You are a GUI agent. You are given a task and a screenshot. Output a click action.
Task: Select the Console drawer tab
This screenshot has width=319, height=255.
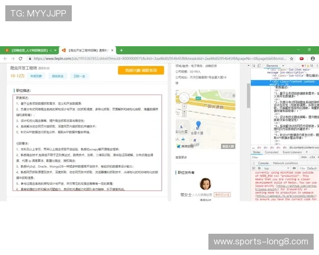point(263,163)
